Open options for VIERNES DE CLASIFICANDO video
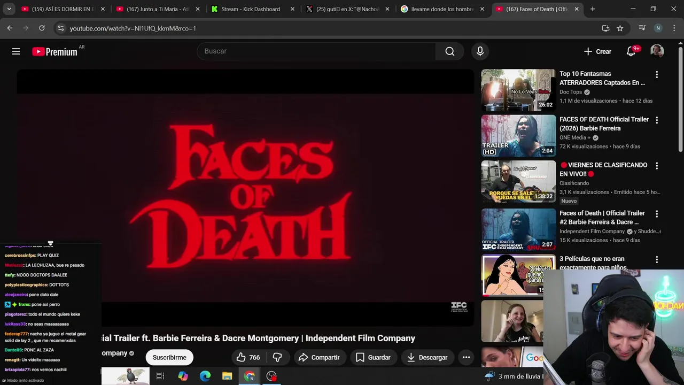 (x=657, y=166)
